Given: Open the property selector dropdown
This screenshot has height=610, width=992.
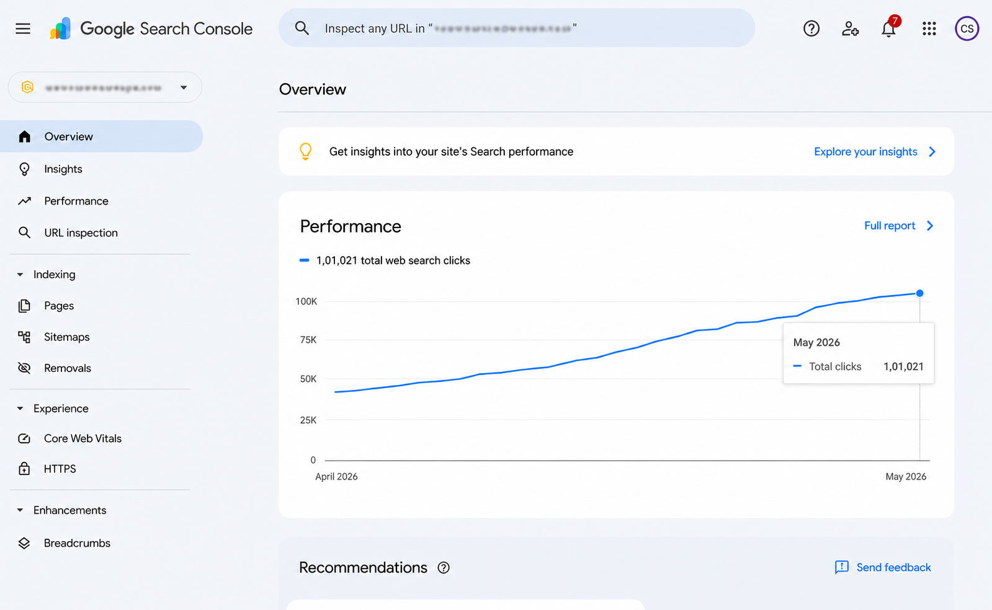Looking at the screenshot, I should coord(105,87).
